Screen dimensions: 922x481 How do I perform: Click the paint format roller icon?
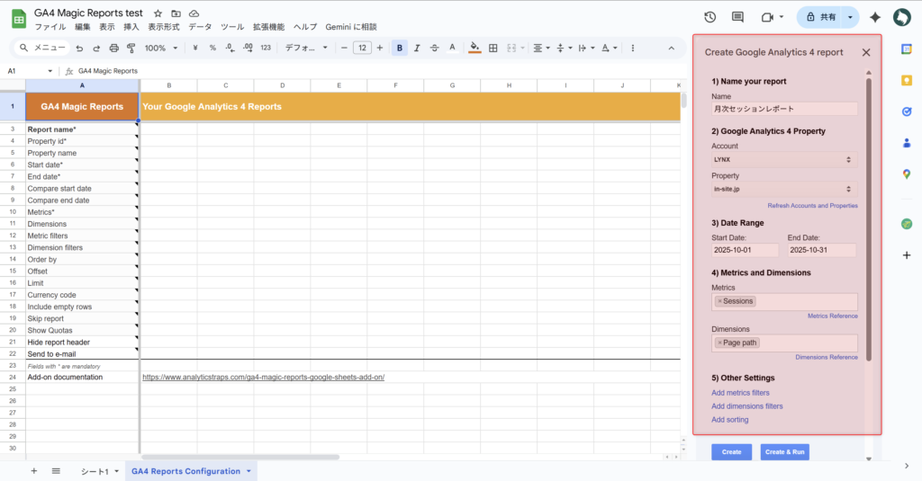point(131,48)
